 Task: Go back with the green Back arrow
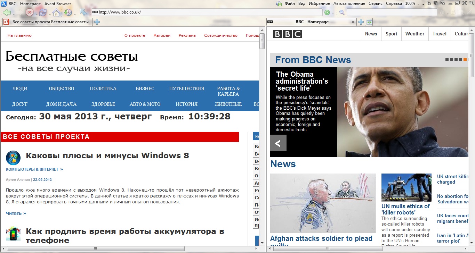[7, 12]
